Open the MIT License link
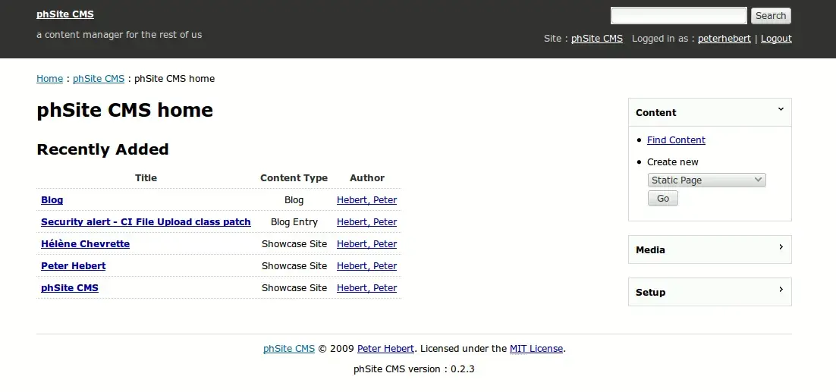 pyautogui.click(x=536, y=349)
